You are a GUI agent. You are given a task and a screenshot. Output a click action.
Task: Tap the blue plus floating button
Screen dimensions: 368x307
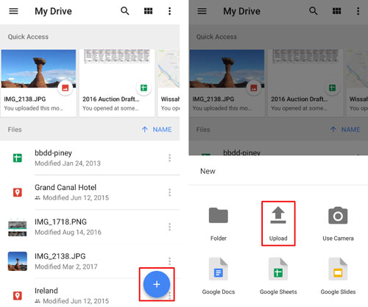[x=157, y=284]
